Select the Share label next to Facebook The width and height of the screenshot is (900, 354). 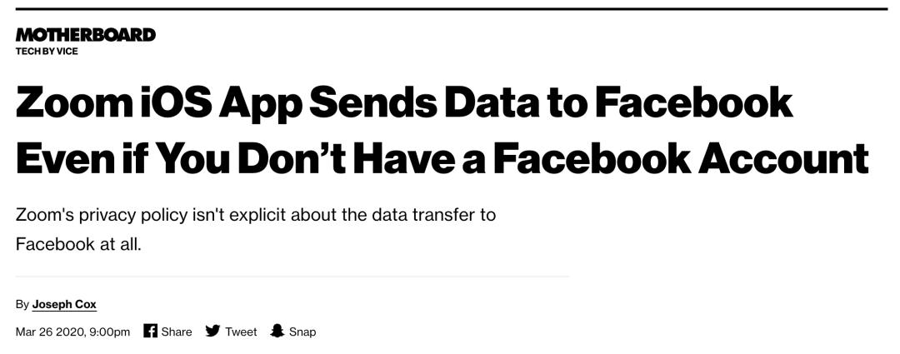[x=176, y=332]
